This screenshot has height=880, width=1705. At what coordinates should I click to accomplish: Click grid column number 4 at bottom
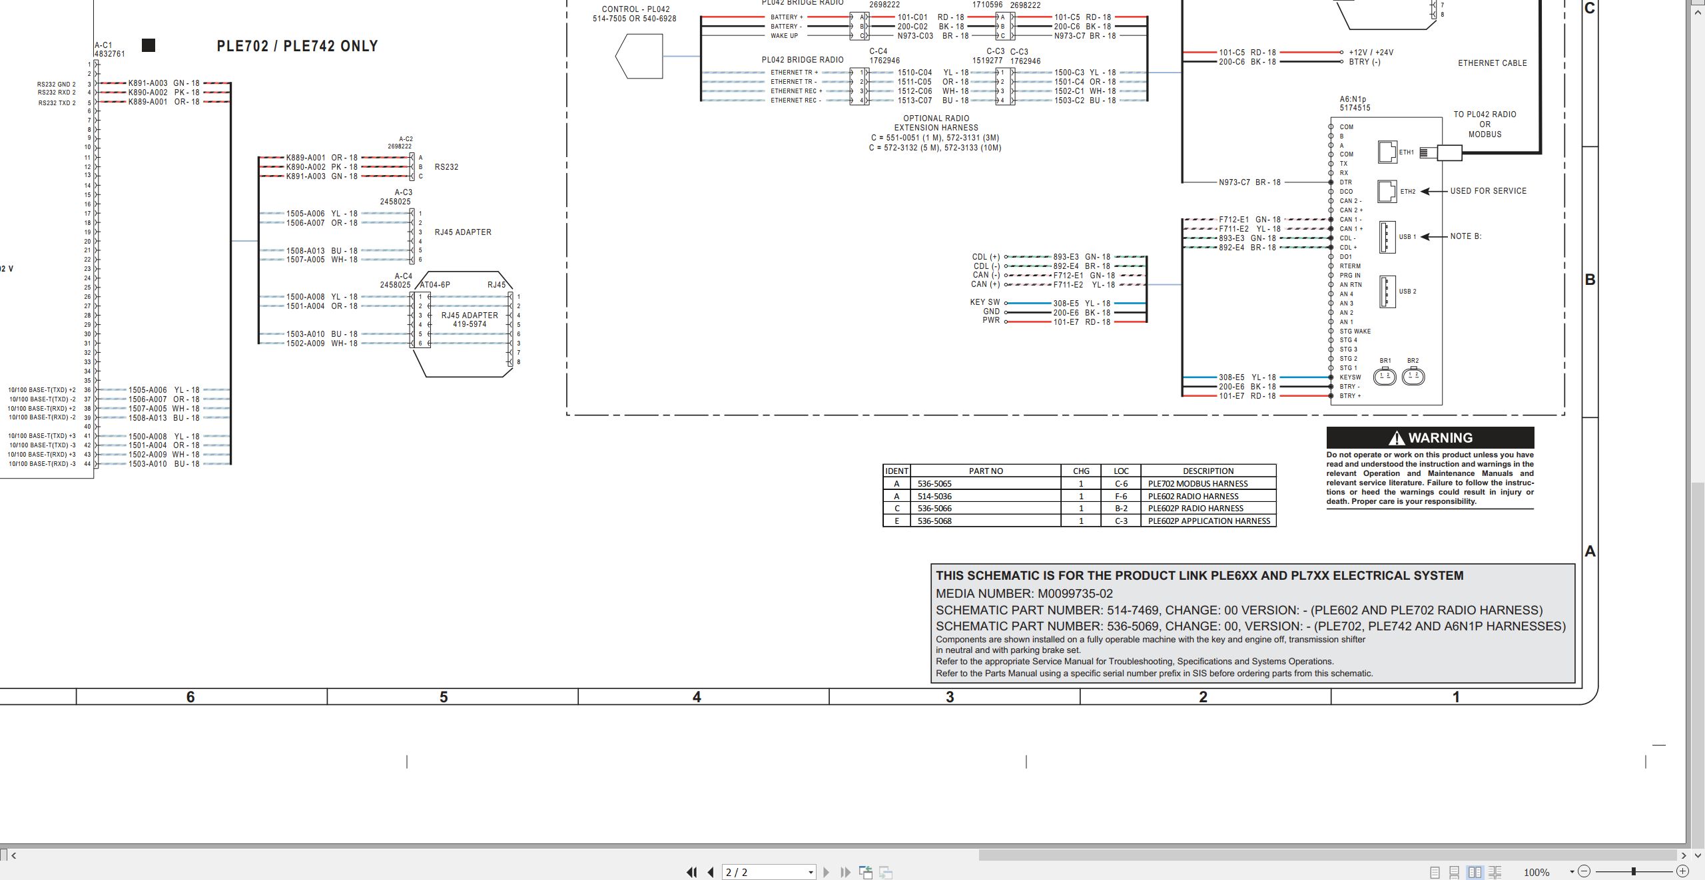pos(697,697)
